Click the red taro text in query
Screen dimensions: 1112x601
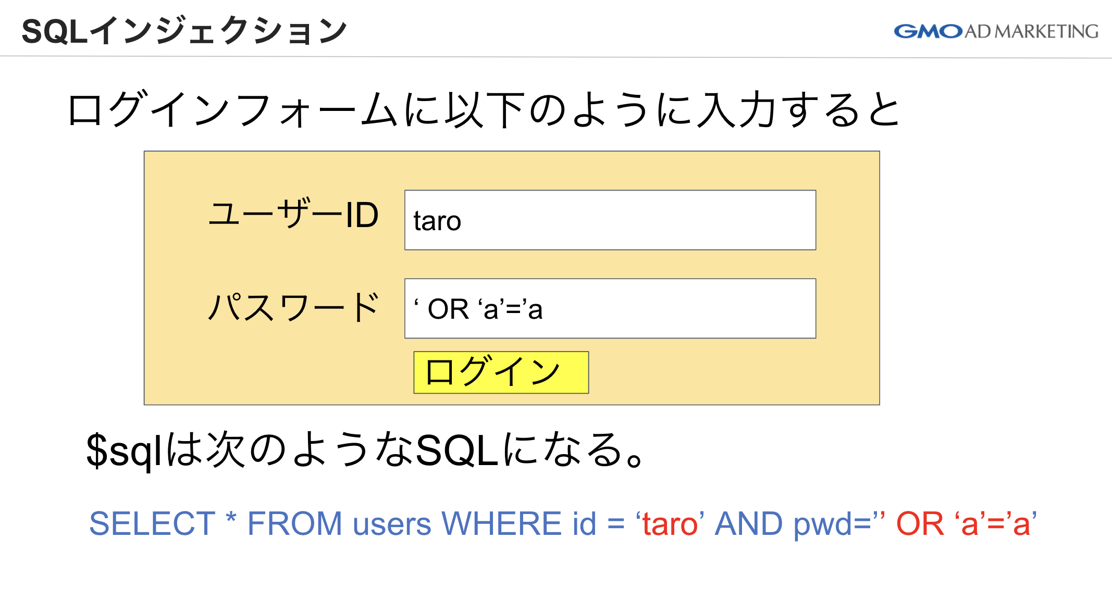point(670,523)
